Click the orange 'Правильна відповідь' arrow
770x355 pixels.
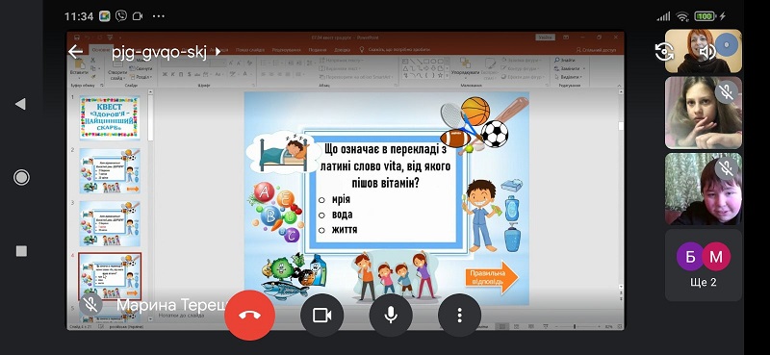click(x=492, y=277)
